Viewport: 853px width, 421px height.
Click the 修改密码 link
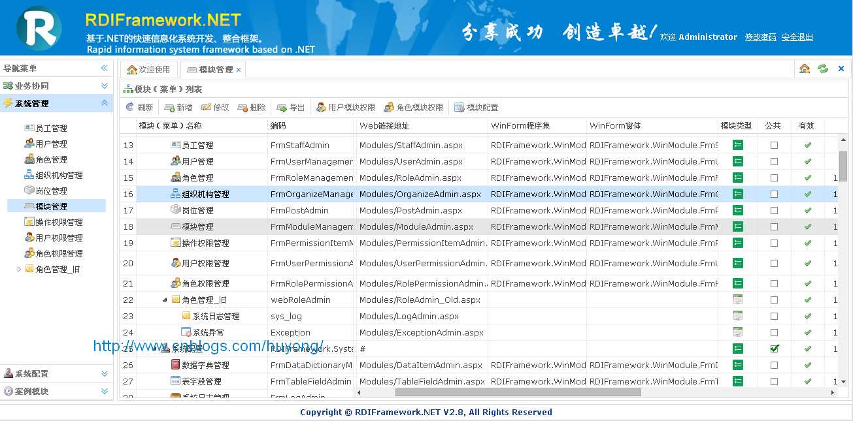760,37
